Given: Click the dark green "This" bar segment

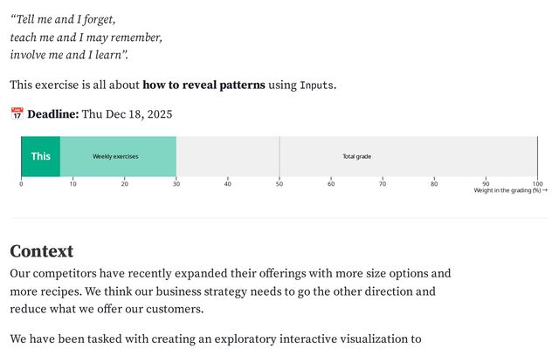Looking at the screenshot, I should tap(40, 156).
